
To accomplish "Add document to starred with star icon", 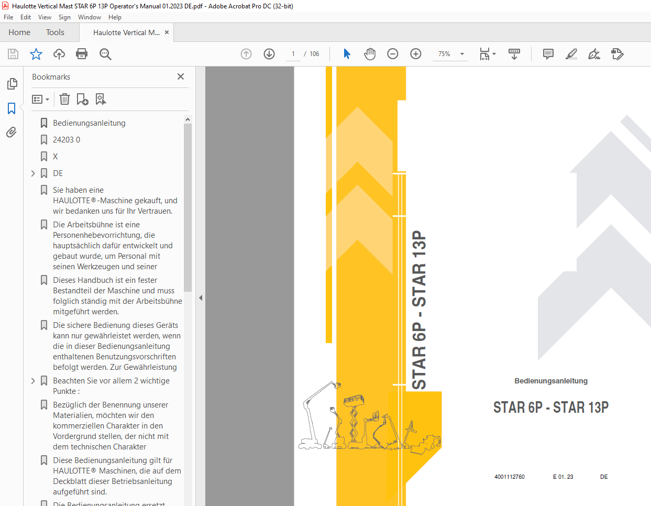I will (36, 54).
